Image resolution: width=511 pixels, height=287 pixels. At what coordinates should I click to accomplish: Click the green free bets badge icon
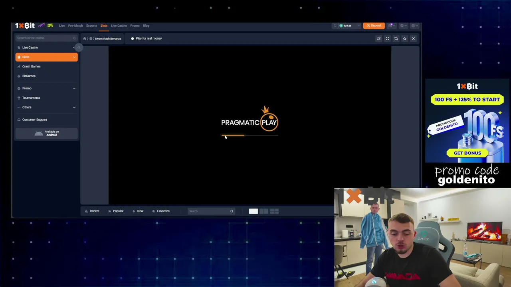[50, 26]
